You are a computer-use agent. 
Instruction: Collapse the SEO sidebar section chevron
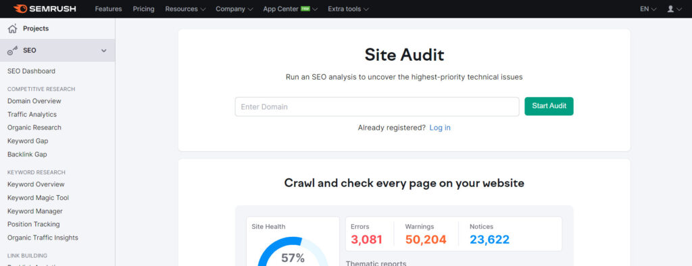tap(103, 50)
